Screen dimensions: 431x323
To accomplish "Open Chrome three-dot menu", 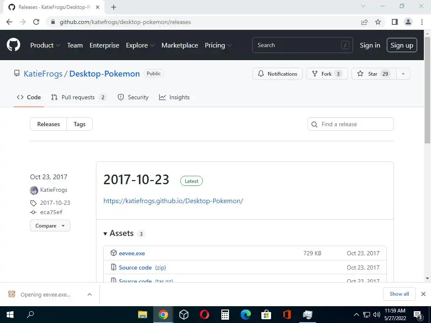I will 422,22.
